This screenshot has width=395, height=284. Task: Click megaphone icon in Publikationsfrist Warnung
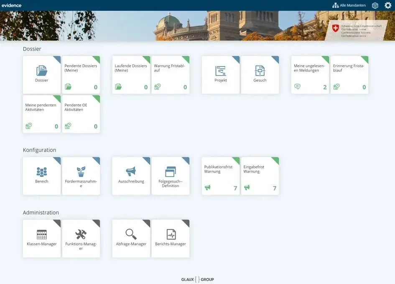[x=208, y=188]
